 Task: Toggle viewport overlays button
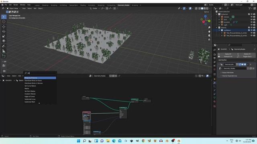coord(190,8)
